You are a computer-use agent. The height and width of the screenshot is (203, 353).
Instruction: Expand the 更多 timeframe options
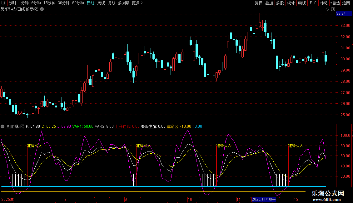click(137, 3)
